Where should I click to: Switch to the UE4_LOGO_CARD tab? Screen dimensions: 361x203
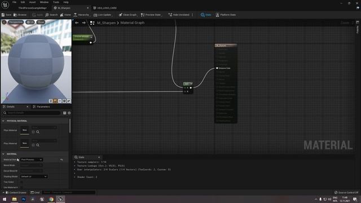click(x=105, y=8)
